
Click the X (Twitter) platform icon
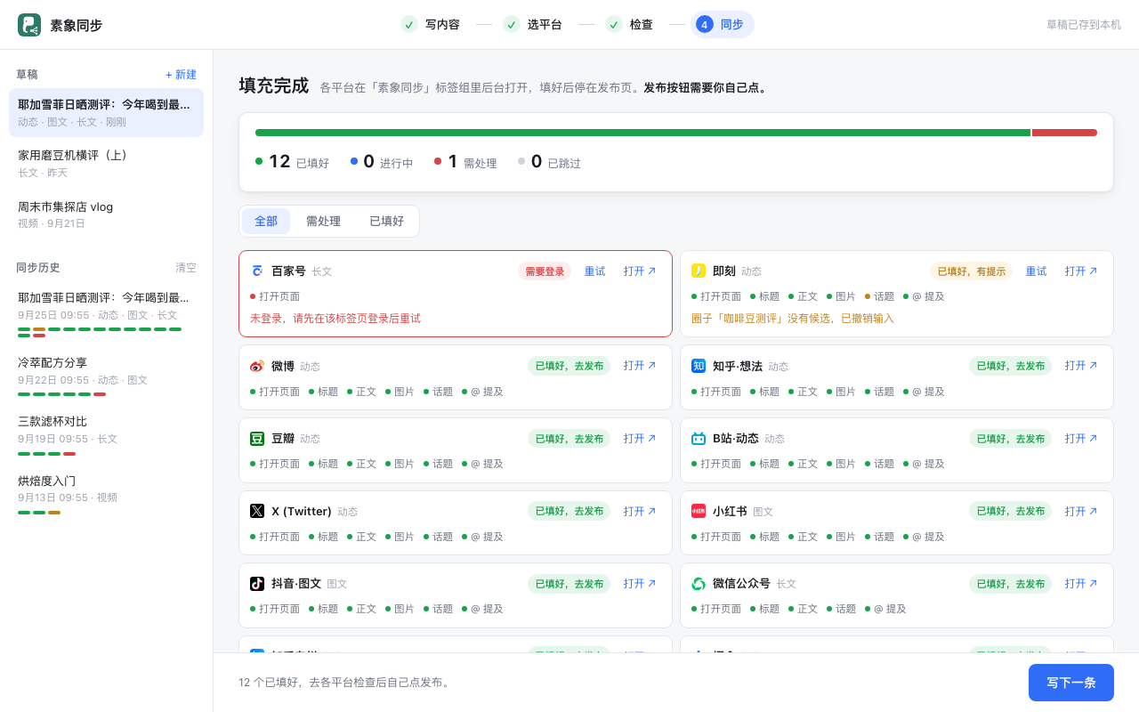pos(257,511)
